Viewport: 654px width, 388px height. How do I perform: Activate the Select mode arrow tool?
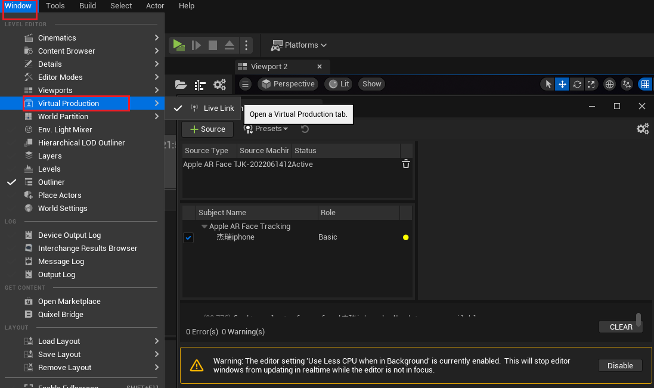[548, 84]
